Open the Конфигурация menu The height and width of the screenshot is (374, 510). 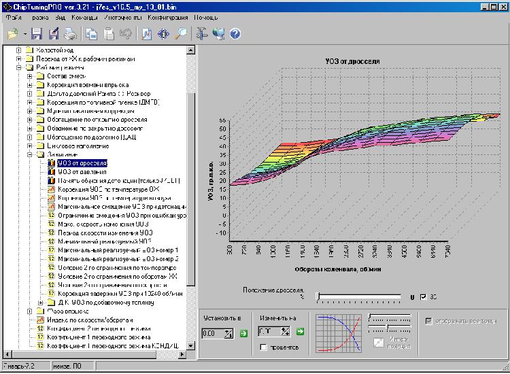(x=167, y=17)
